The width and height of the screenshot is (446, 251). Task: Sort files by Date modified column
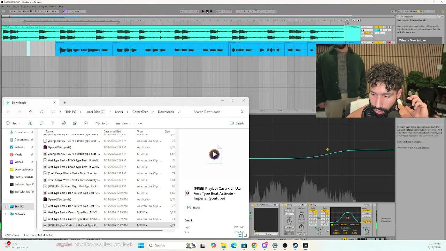point(112,131)
